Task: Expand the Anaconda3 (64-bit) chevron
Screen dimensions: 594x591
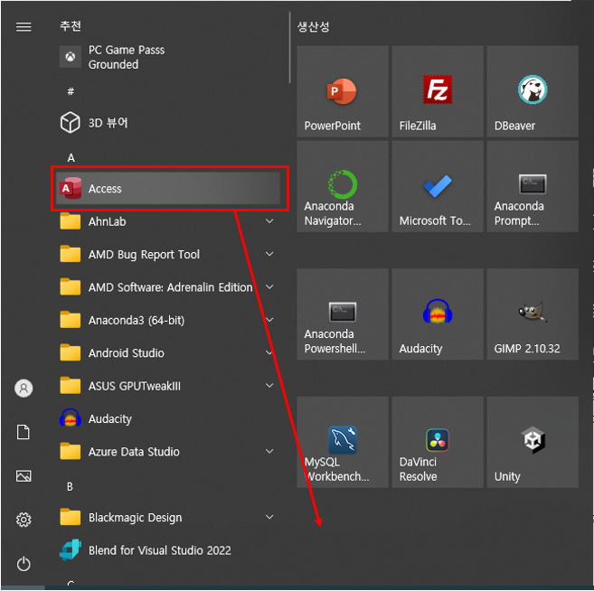Action: (269, 320)
